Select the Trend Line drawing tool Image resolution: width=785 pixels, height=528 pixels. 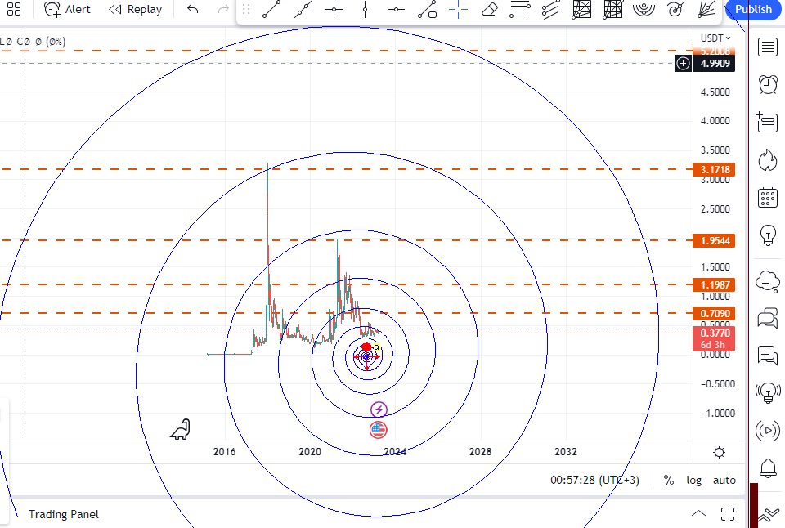pyautogui.click(x=271, y=9)
